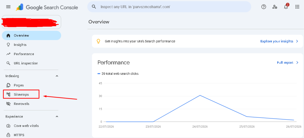
Task: Click the 23/07/2026 axis date label
Action: (153, 127)
